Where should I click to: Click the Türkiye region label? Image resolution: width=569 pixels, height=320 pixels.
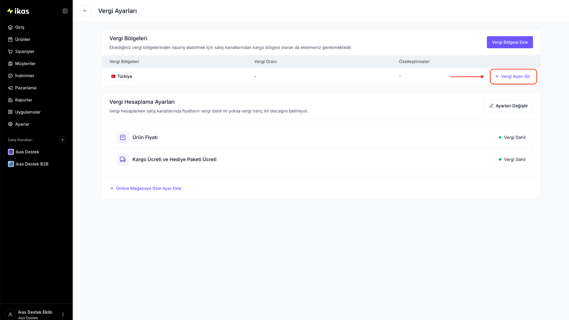[x=122, y=76]
